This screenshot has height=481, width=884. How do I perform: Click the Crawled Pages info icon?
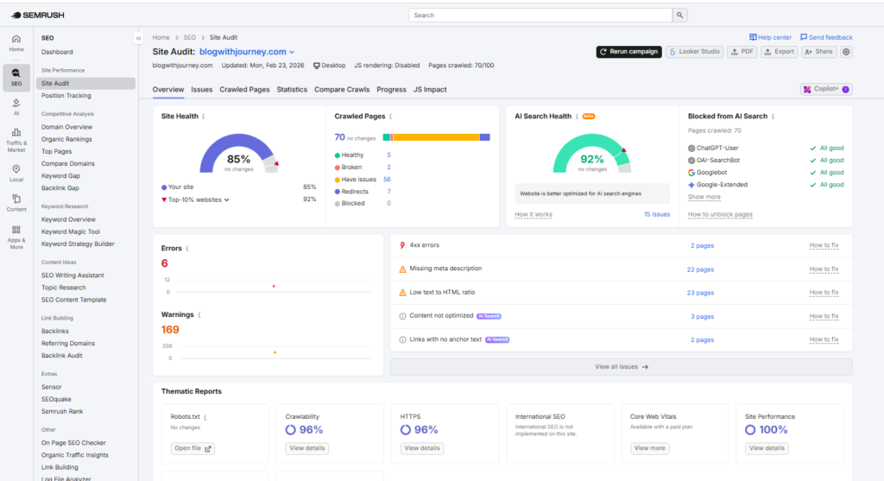(391, 117)
